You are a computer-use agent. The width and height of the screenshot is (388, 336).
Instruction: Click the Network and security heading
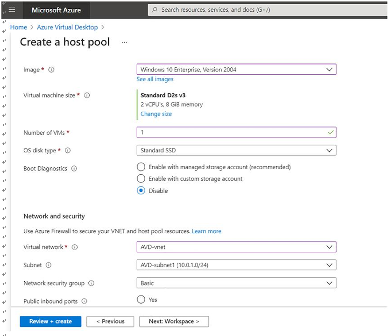(x=54, y=216)
